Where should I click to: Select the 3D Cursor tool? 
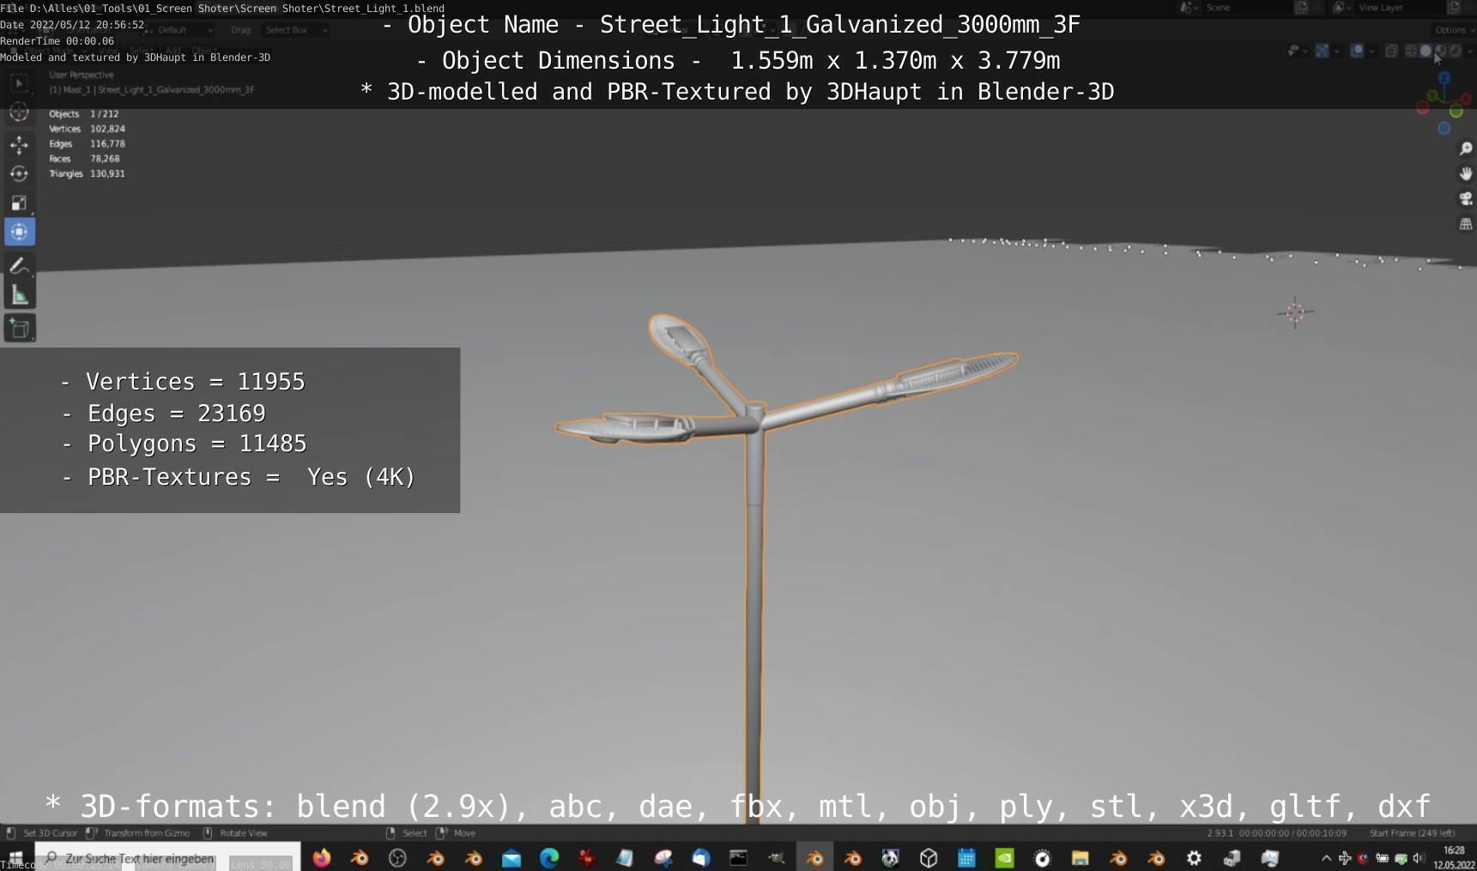[19, 112]
